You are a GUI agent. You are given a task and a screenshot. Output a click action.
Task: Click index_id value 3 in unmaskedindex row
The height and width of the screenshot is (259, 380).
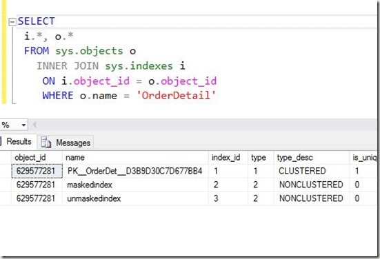click(228, 199)
